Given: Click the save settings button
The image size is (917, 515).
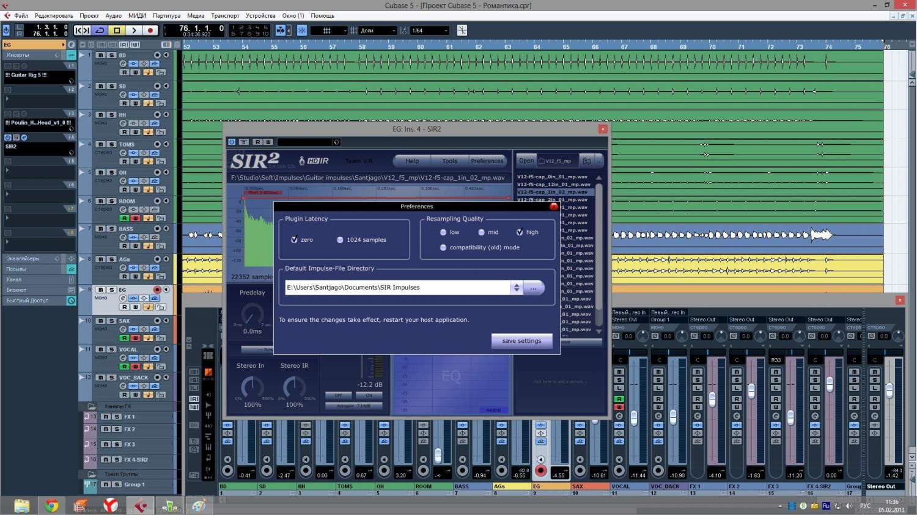Looking at the screenshot, I should click(x=521, y=341).
